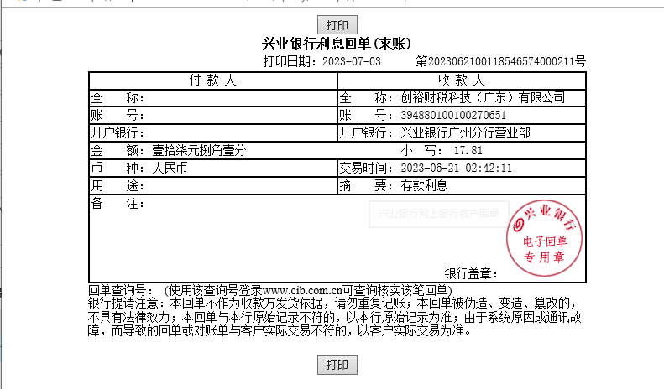
Task: Select payee bank 兴业银行广州分行营业部
Action: coord(465,132)
